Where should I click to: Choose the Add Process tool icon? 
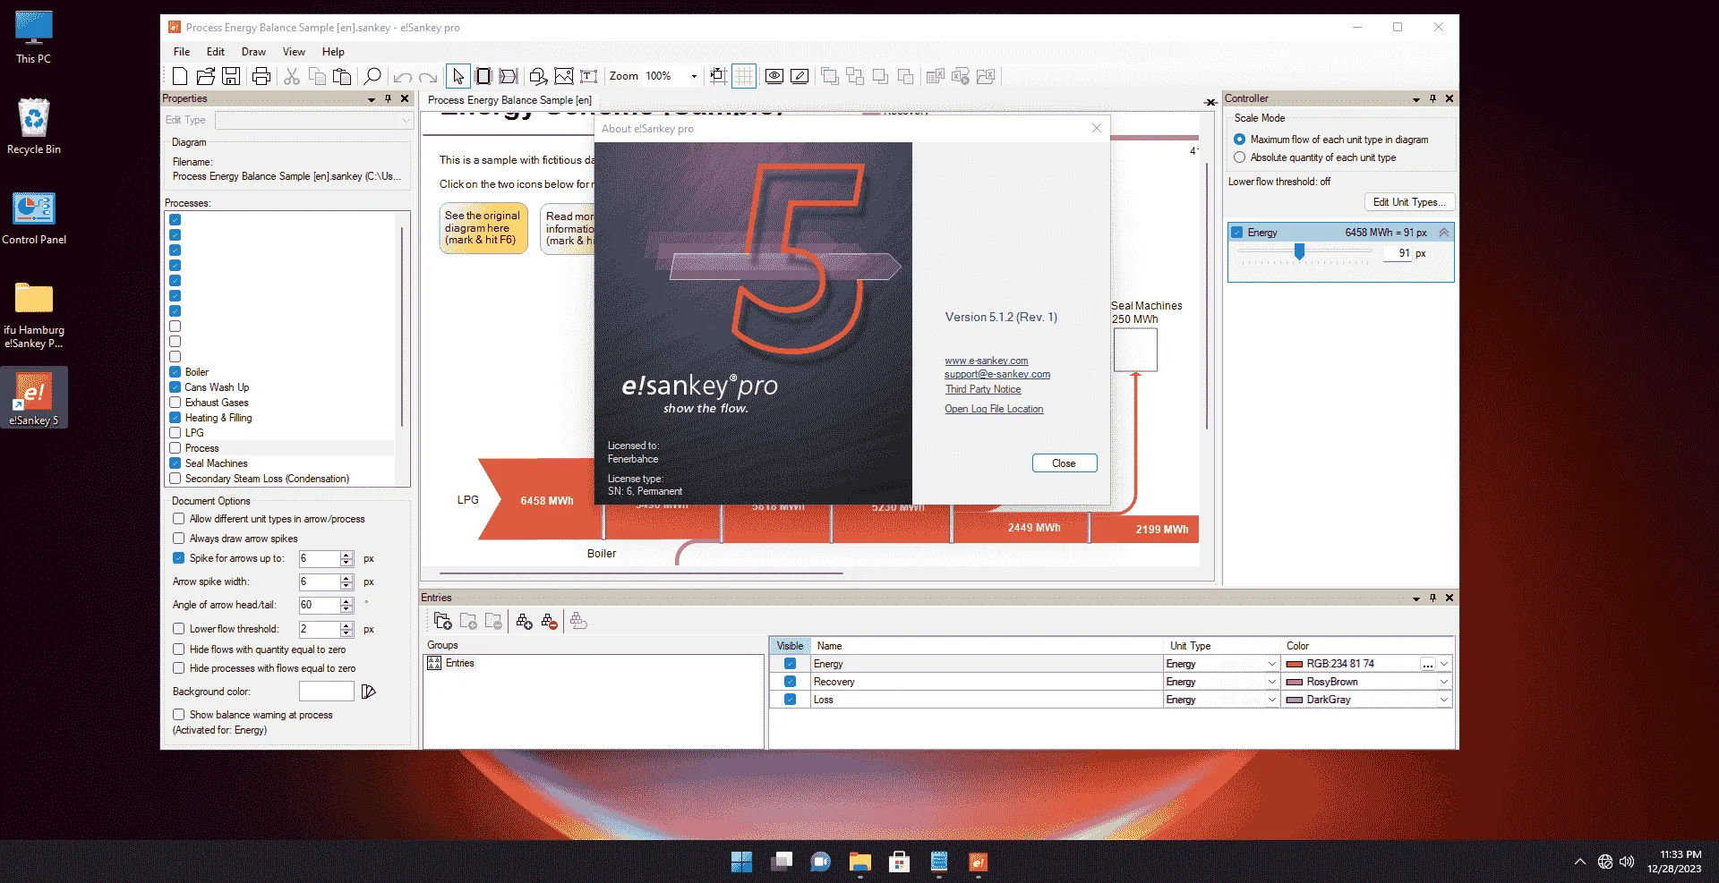click(x=483, y=76)
